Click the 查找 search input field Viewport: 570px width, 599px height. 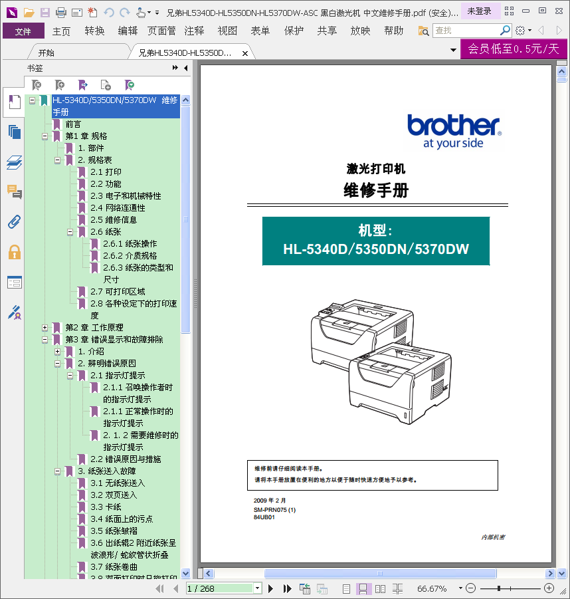tap(466, 31)
